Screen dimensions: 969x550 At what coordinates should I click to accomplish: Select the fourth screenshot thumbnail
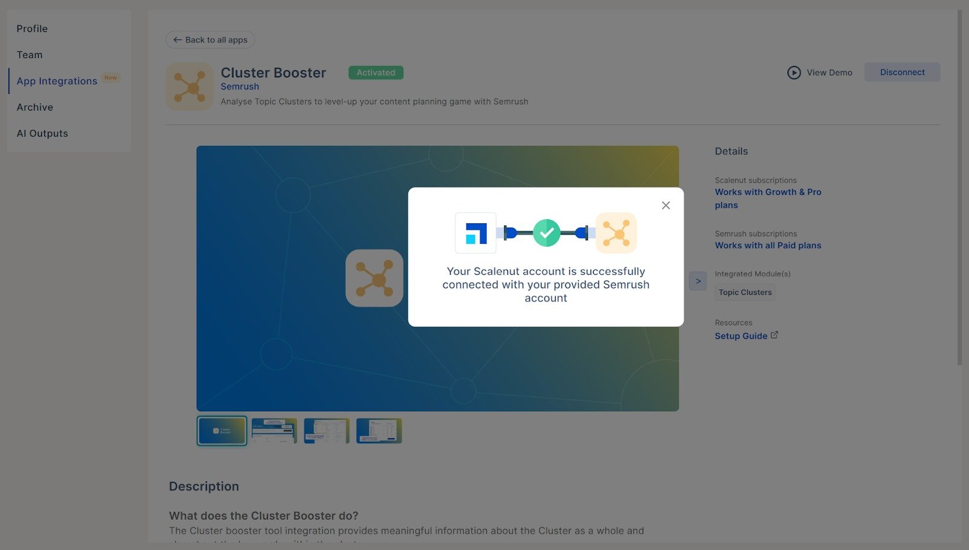(379, 431)
